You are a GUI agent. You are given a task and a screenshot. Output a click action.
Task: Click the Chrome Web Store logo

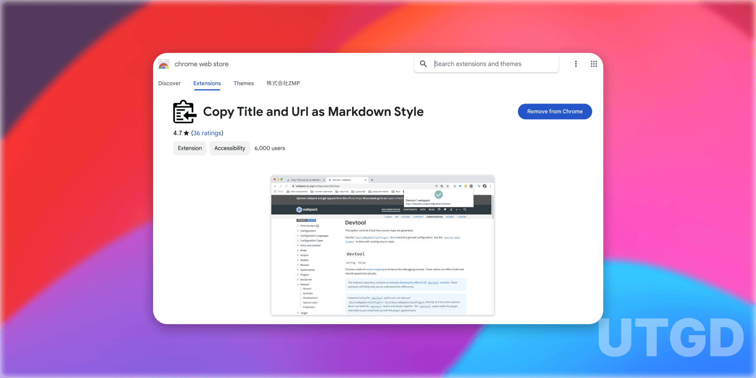(164, 64)
